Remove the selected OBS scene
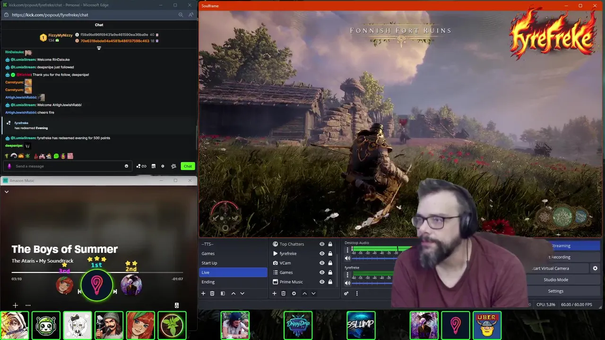 tap(212, 293)
